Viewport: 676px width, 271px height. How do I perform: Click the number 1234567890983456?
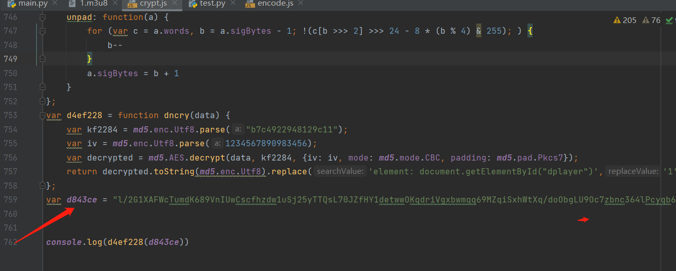(x=266, y=144)
